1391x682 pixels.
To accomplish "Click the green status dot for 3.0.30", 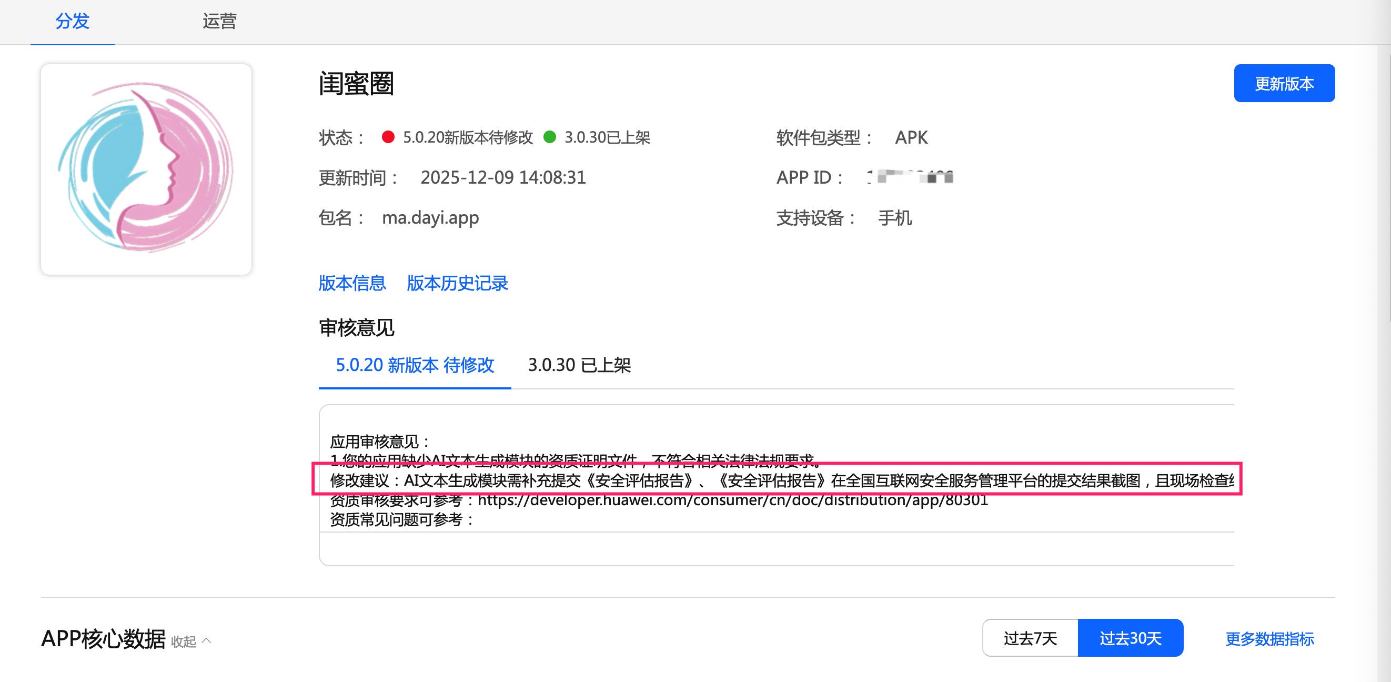I will click(549, 137).
